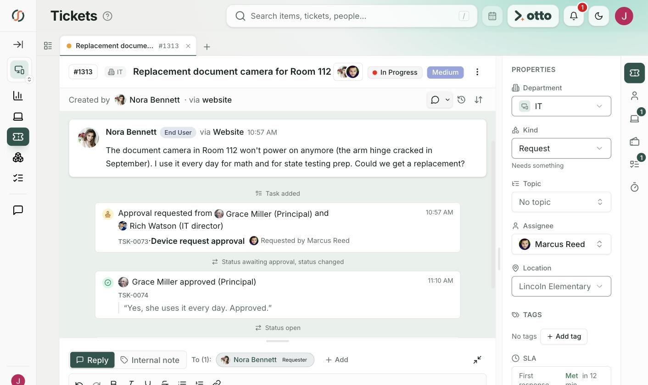Click the In Progress status badge
The image size is (648, 385).
point(395,72)
